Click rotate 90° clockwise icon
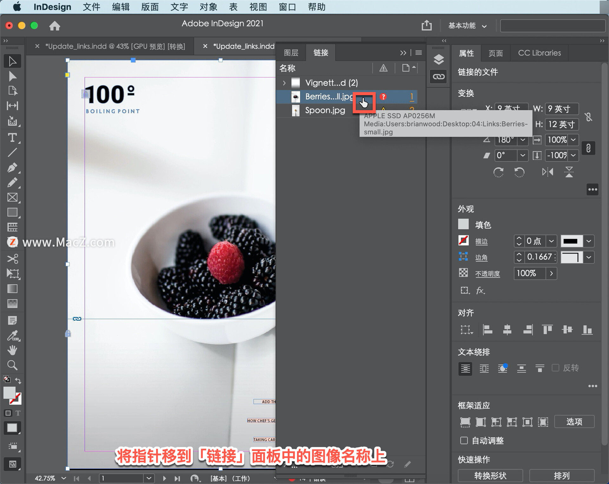The image size is (609, 484). (498, 172)
